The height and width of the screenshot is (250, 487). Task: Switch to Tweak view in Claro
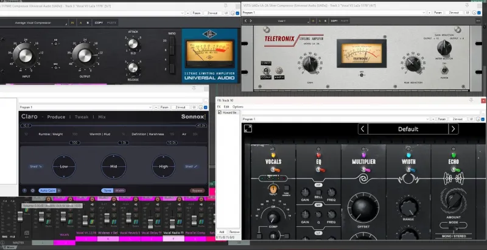click(x=82, y=117)
